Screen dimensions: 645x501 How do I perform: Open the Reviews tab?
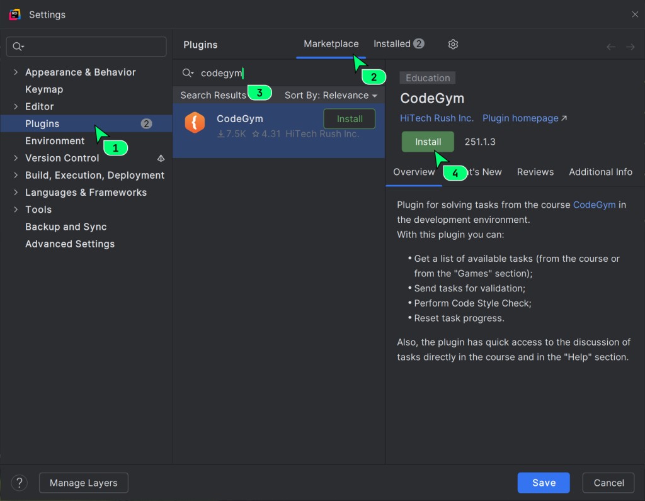[x=535, y=172]
